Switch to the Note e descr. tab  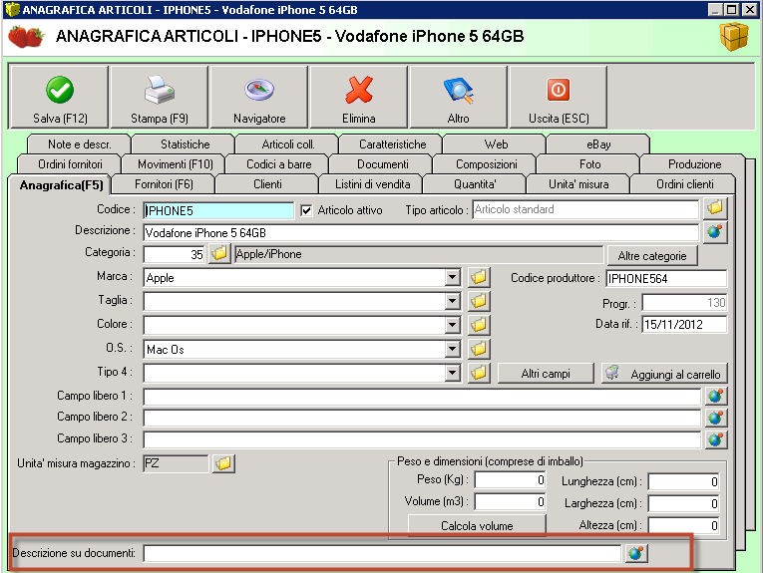(80, 144)
